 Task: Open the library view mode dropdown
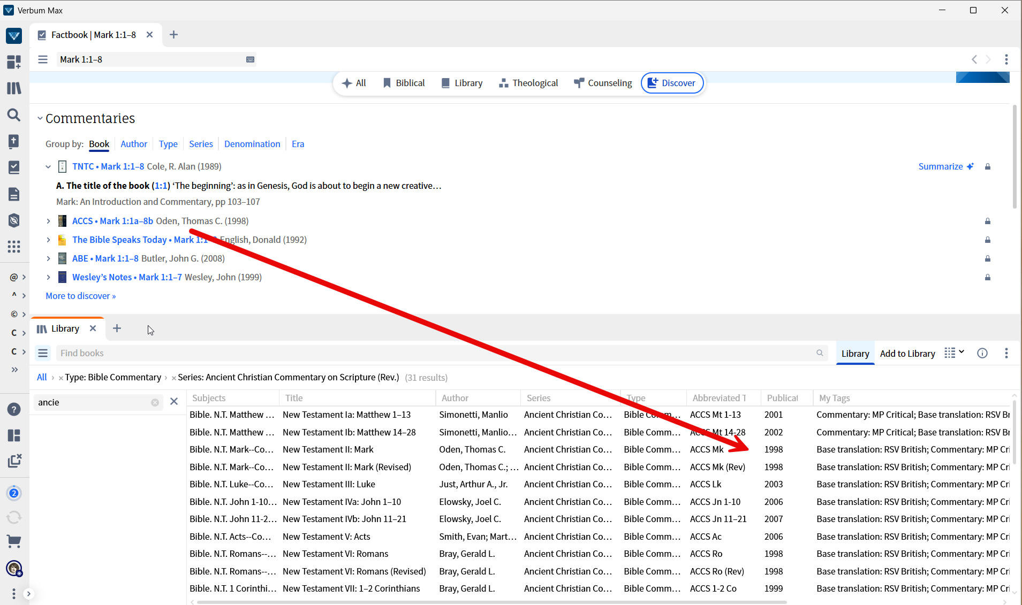pyautogui.click(x=955, y=353)
